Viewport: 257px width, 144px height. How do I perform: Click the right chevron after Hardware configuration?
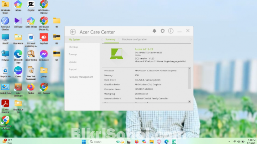pos(191,40)
